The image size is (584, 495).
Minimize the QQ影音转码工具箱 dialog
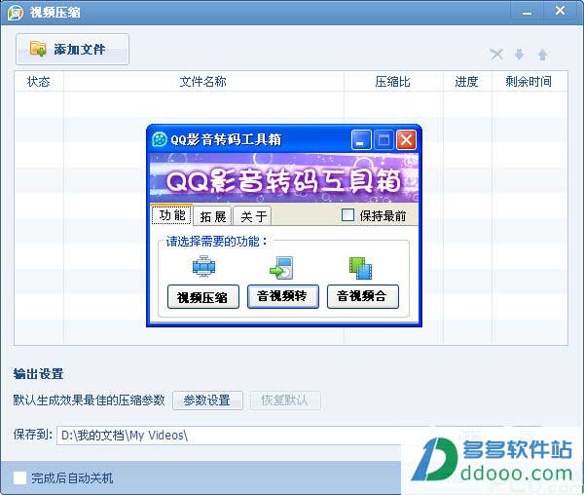pyautogui.click(x=360, y=139)
